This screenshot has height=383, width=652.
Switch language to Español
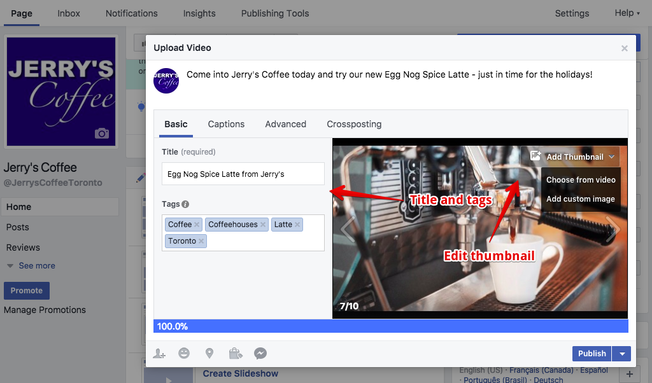(x=594, y=370)
